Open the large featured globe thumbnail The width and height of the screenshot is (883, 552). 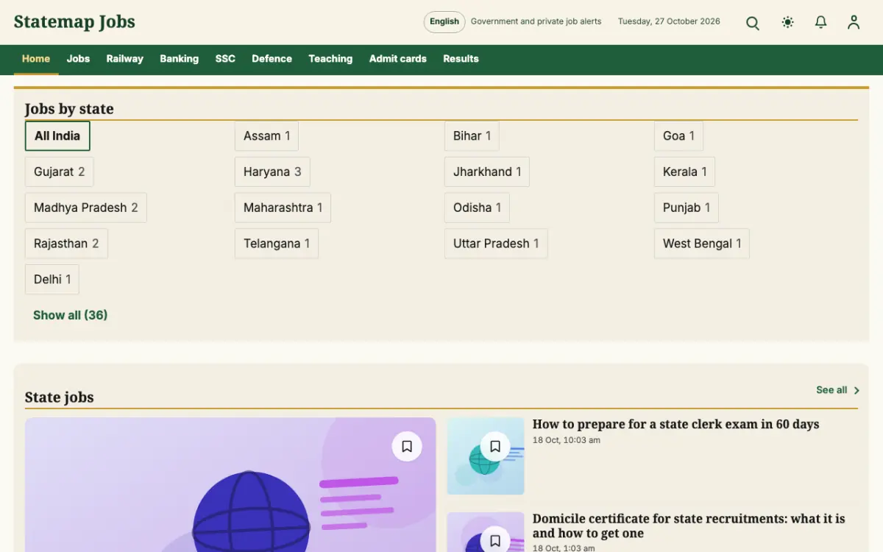click(x=230, y=485)
